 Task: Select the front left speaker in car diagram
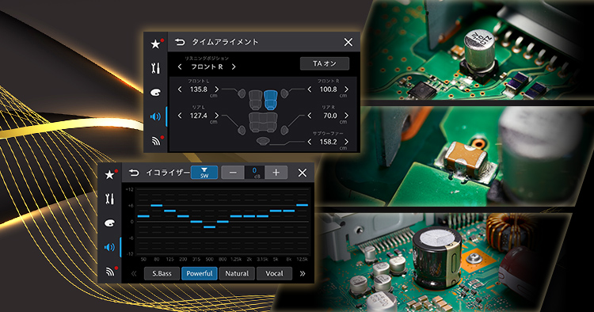tap(242, 93)
